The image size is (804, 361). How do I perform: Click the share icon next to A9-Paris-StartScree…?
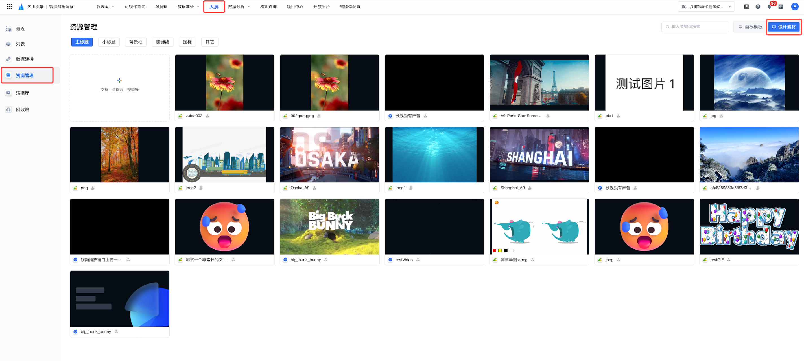[x=548, y=116]
